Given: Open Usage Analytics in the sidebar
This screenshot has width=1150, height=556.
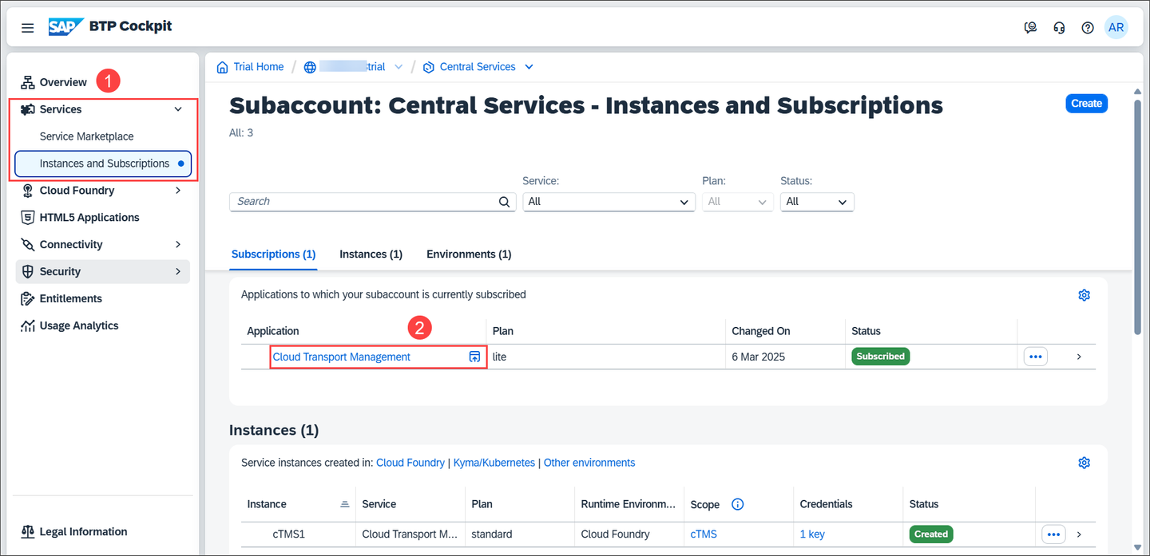Looking at the screenshot, I should pyautogui.click(x=78, y=326).
